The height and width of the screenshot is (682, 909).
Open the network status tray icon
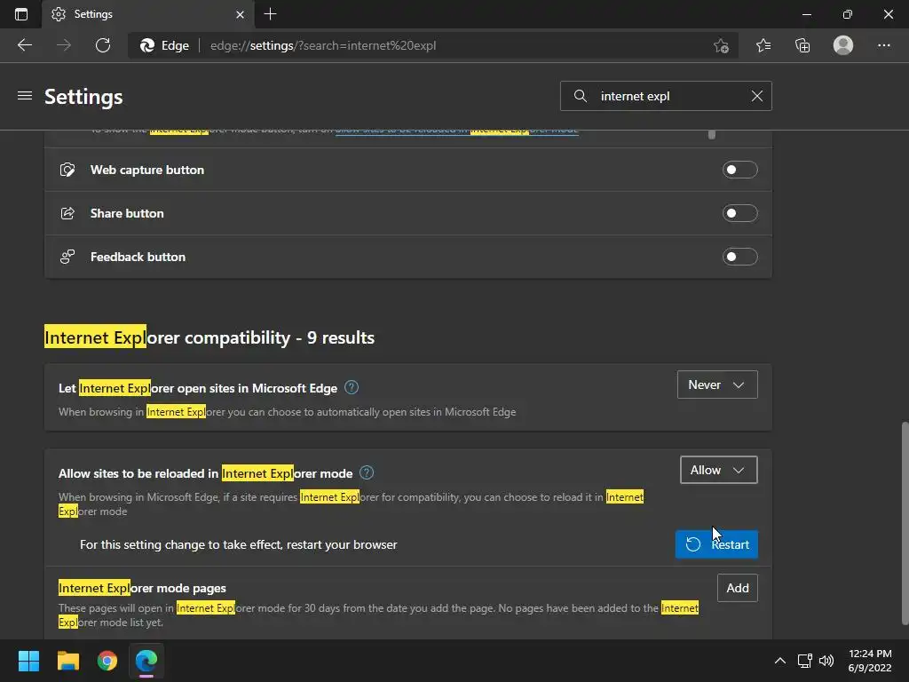click(804, 661)
